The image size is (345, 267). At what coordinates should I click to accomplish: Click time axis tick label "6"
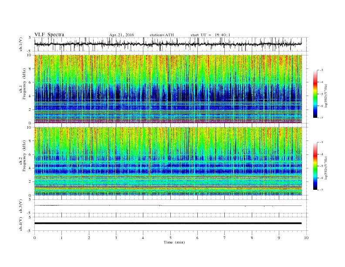[197, 238]
